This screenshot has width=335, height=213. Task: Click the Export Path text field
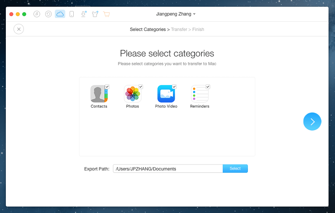168,169
